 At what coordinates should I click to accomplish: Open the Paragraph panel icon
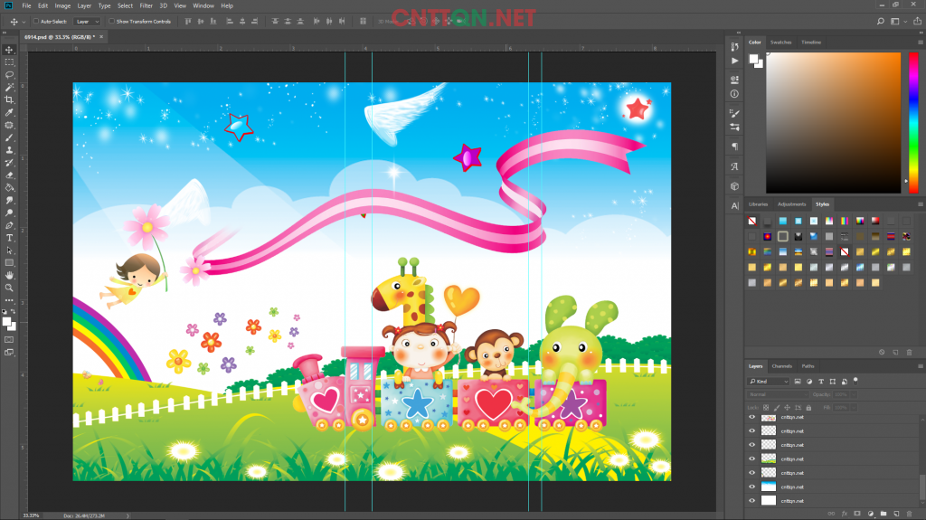(x=734, y=147)
